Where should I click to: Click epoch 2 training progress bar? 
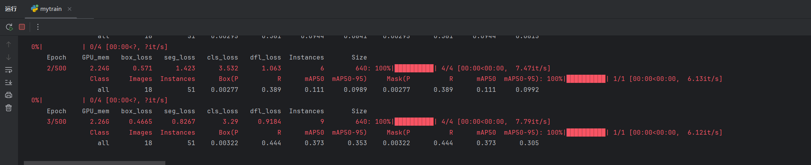[414, 68]
